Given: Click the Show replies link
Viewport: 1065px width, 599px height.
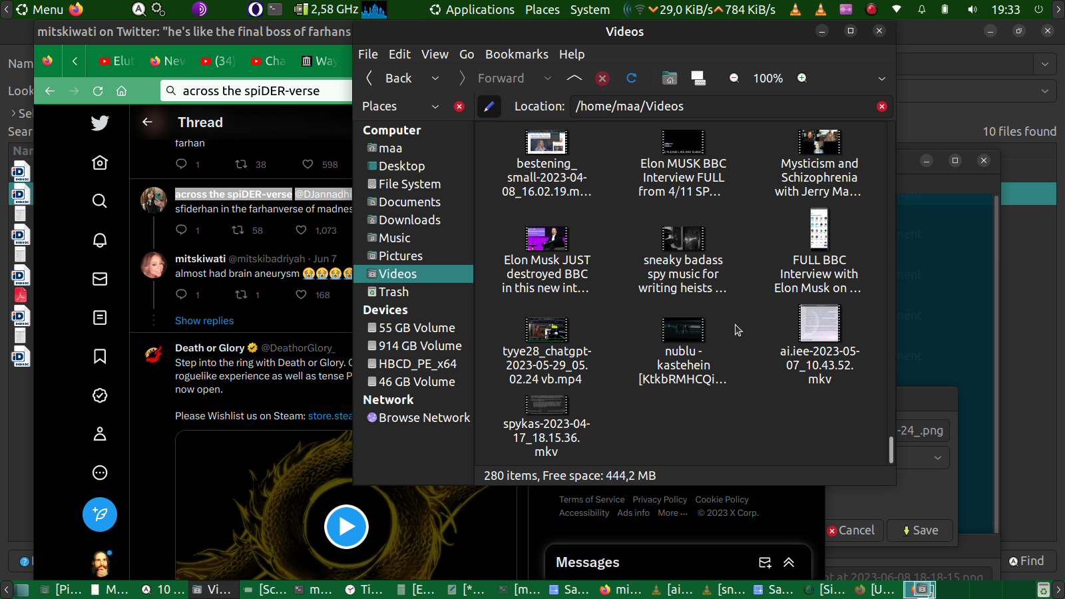Looking at the screenshot, I should (204, 321).
